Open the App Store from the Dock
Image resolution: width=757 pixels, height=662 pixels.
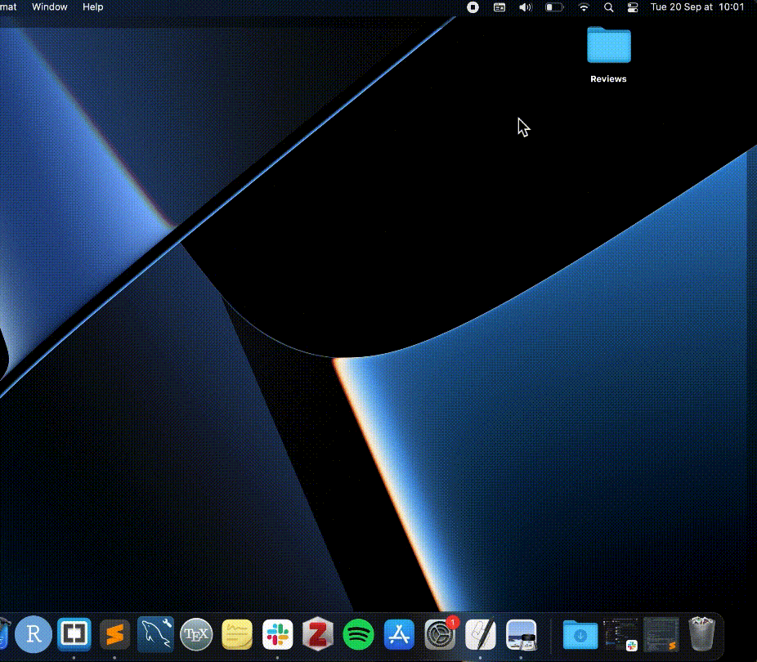pos(399,633)
